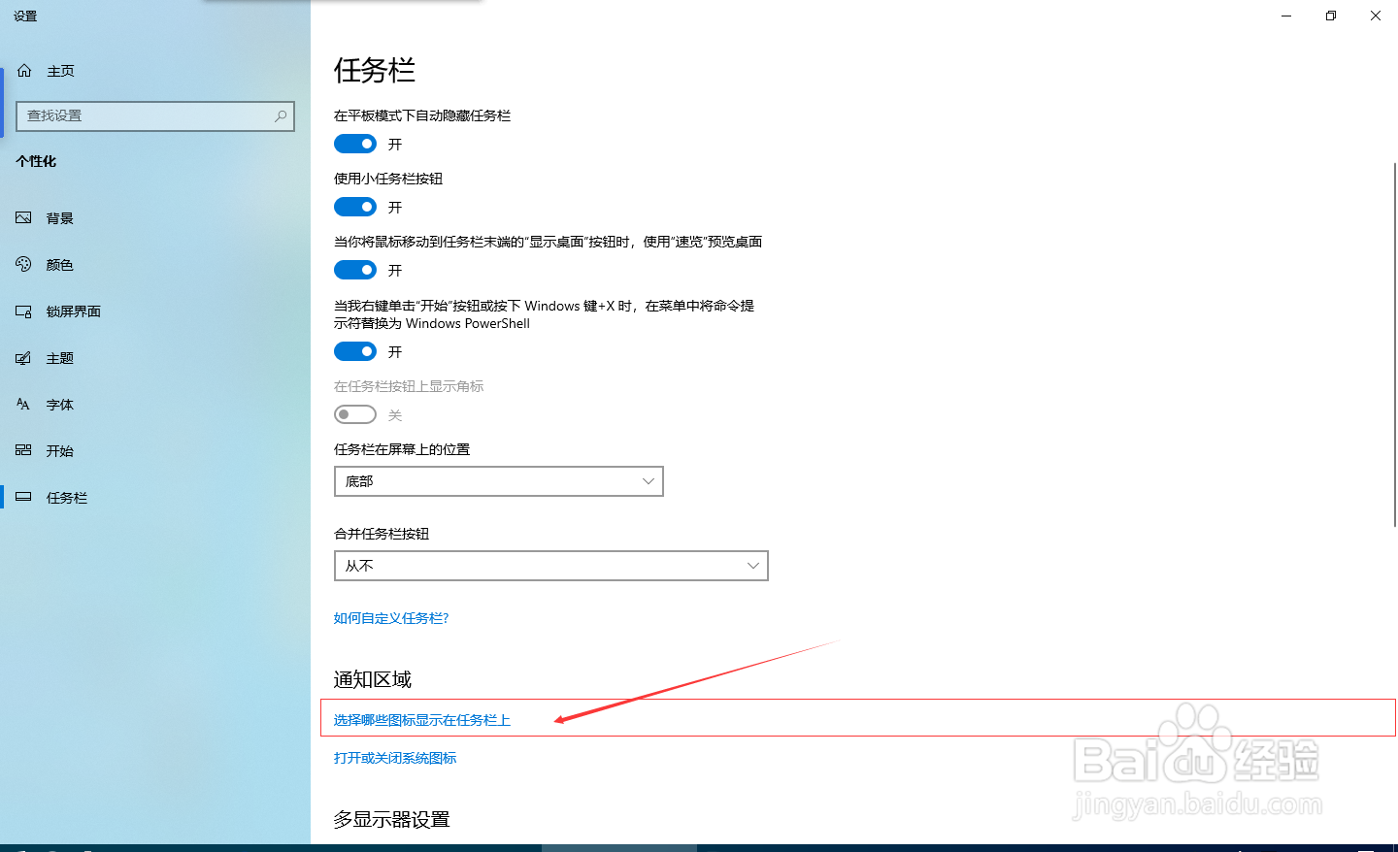
Task: Disable auto-hide taskbar in tablet mode
Action: pyautogui.click(x=354, y=143)
